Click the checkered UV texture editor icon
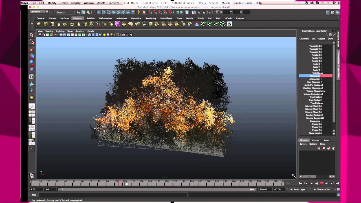Image resolution: width=361 pixels, height=203 pixels. (230, 24)
